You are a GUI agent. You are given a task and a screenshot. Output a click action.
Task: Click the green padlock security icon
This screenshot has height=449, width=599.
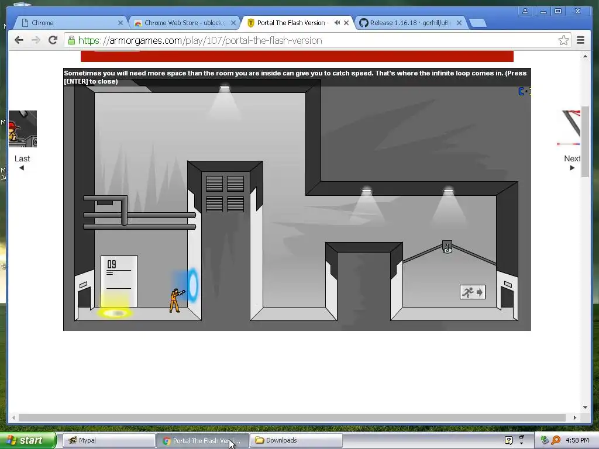[x=71, y=40]
